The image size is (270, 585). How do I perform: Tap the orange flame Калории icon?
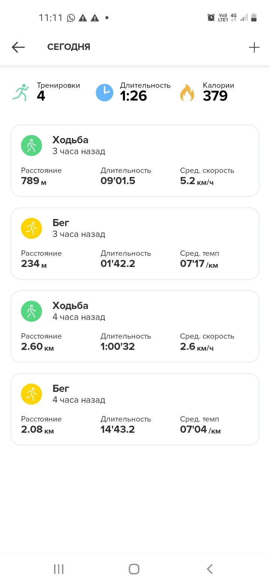(187, 93)
